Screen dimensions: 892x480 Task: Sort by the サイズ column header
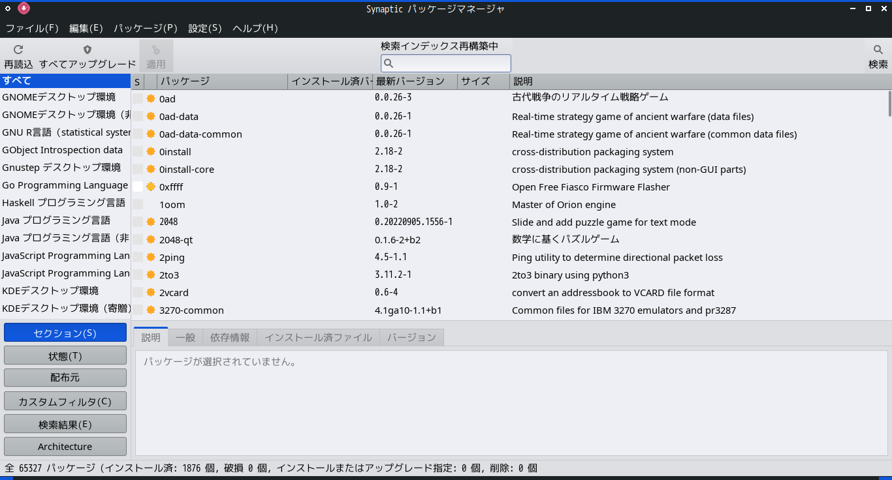coord(484,82)
